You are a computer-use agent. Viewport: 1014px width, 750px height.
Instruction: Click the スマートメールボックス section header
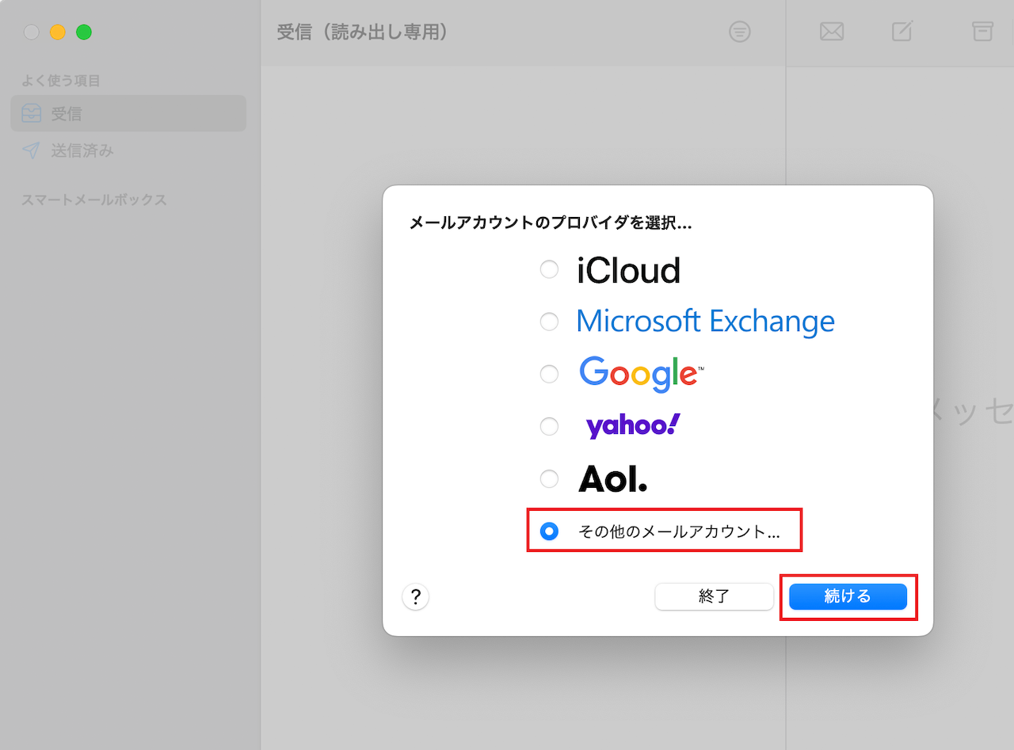coord(94,200)
